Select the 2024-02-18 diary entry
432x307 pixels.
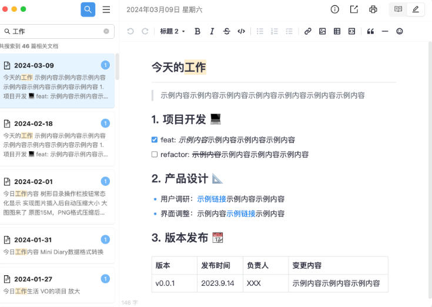pos(57,139)
